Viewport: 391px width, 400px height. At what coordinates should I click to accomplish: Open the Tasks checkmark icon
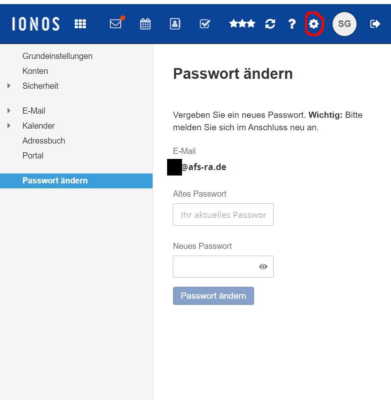point(204,24)
